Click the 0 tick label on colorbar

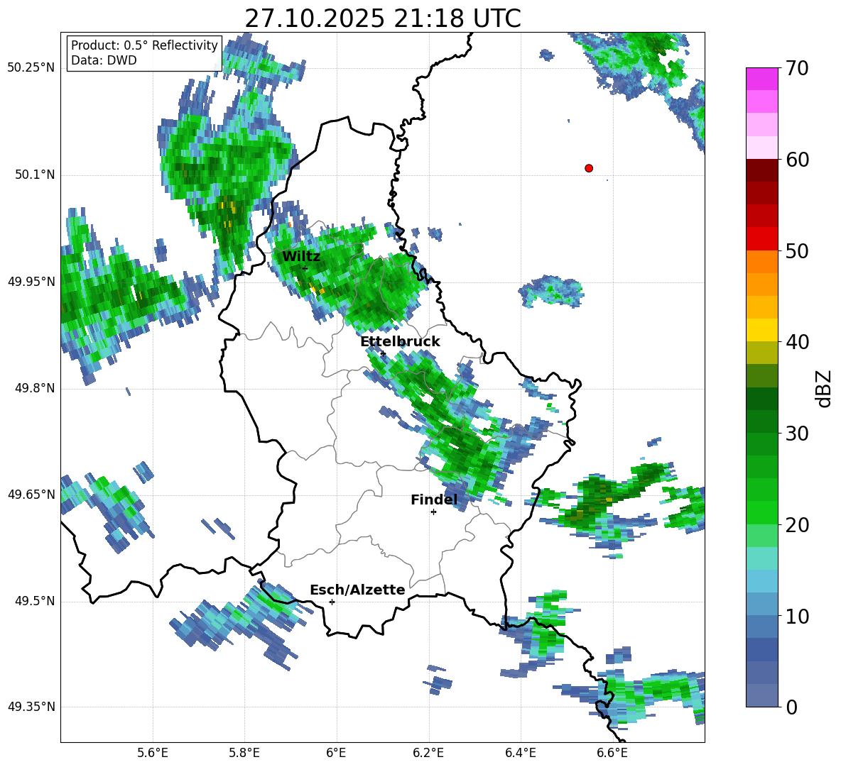[x=791, y=707]
